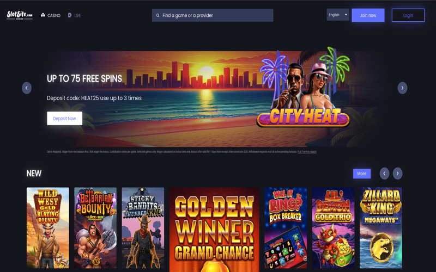Show next games in NEW row
The height and width of the screenshot is (272, 436).
(397, 174)
